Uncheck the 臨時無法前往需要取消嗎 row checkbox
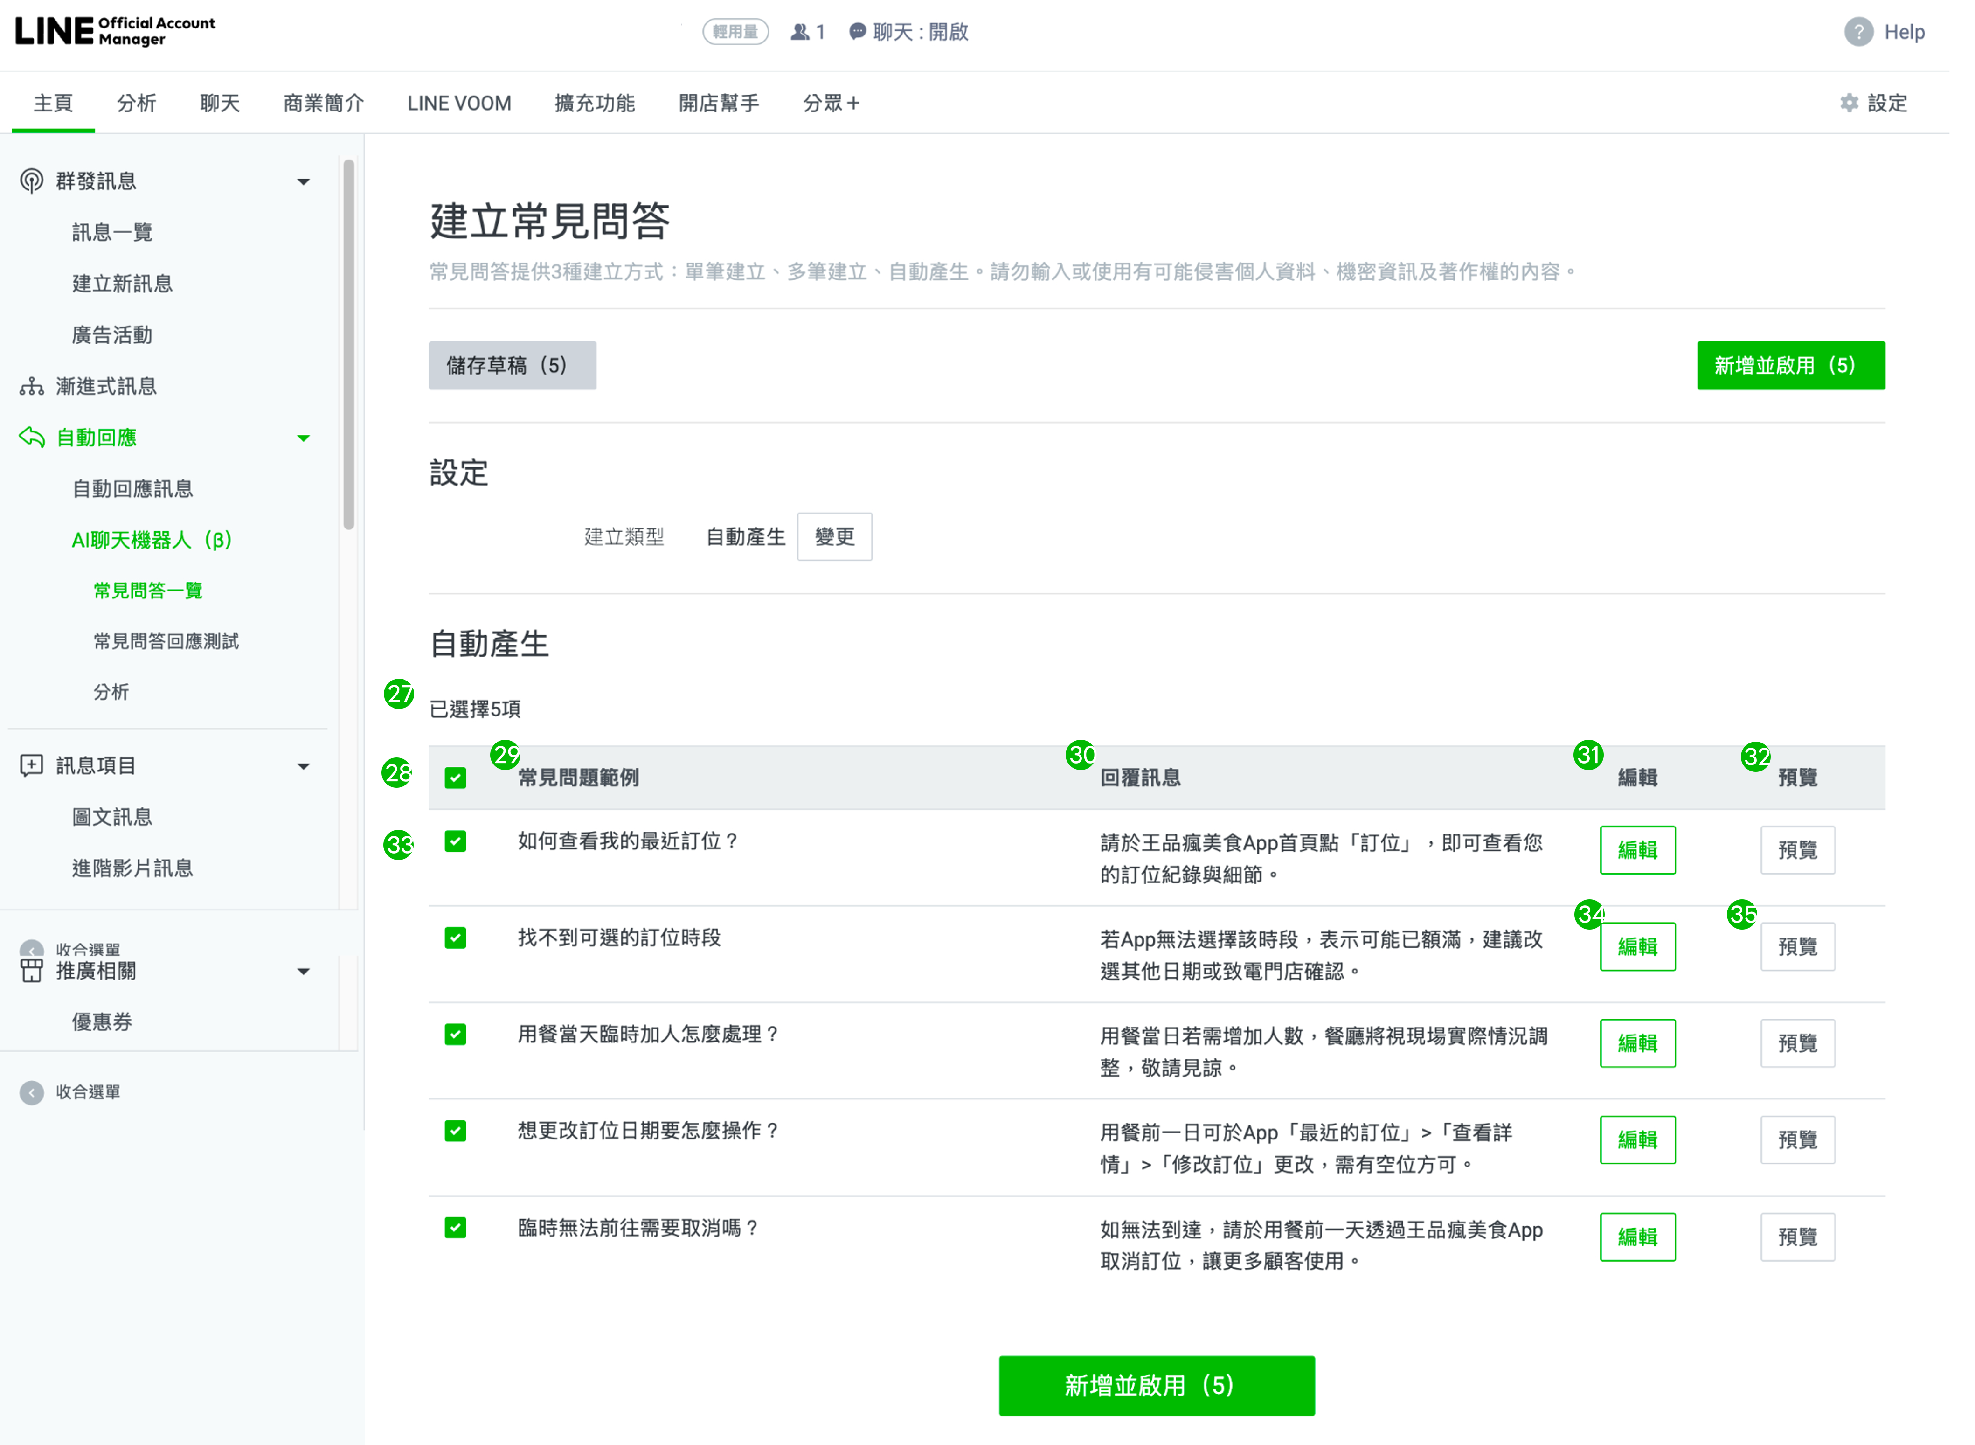 [x=455, y=1228]
